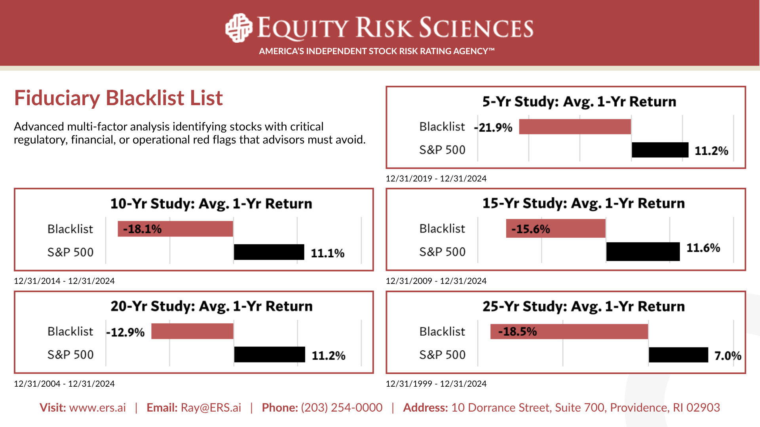Click the Fiduciary Blacklist List heading
Screen dimensions: 760x427
pos(118,98)
